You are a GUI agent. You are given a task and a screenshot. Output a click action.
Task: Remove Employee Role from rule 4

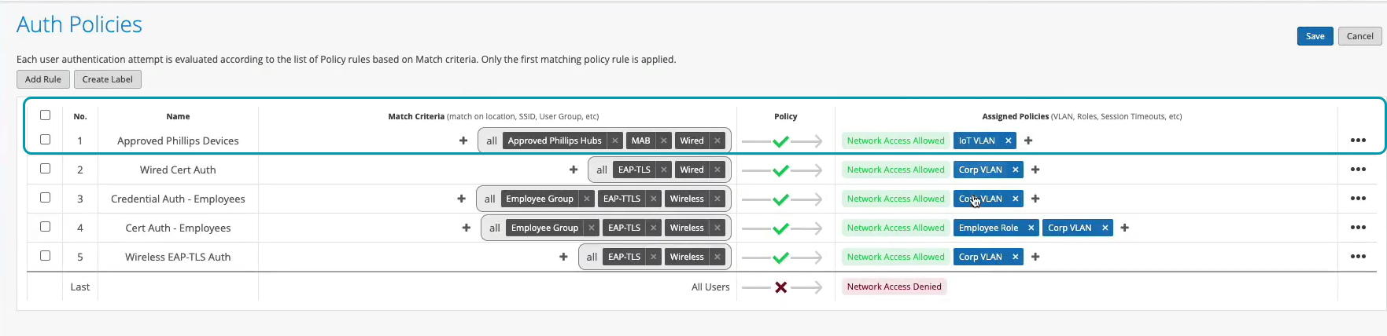click(x=1031, y=228)
